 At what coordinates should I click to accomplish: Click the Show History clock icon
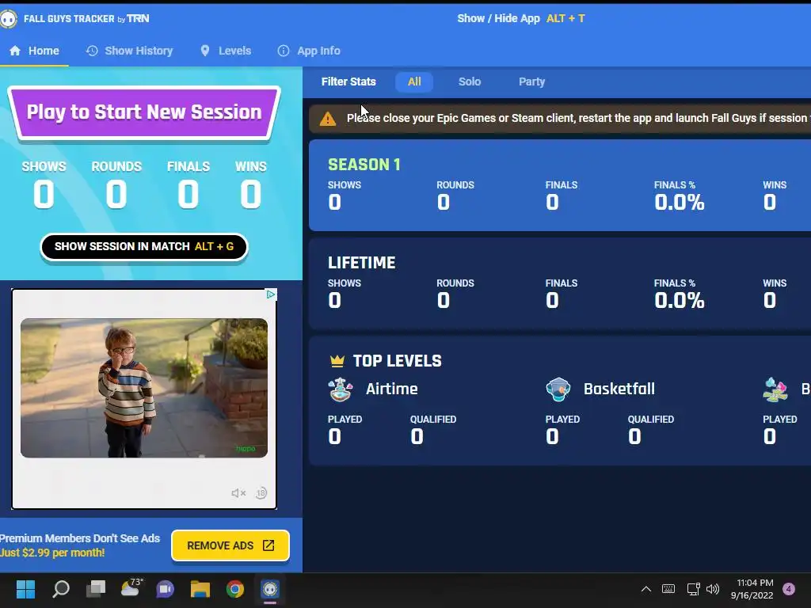point(92,51)
